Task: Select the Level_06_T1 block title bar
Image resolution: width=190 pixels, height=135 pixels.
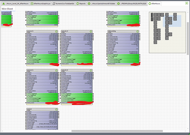Action: tap(42, 32)
